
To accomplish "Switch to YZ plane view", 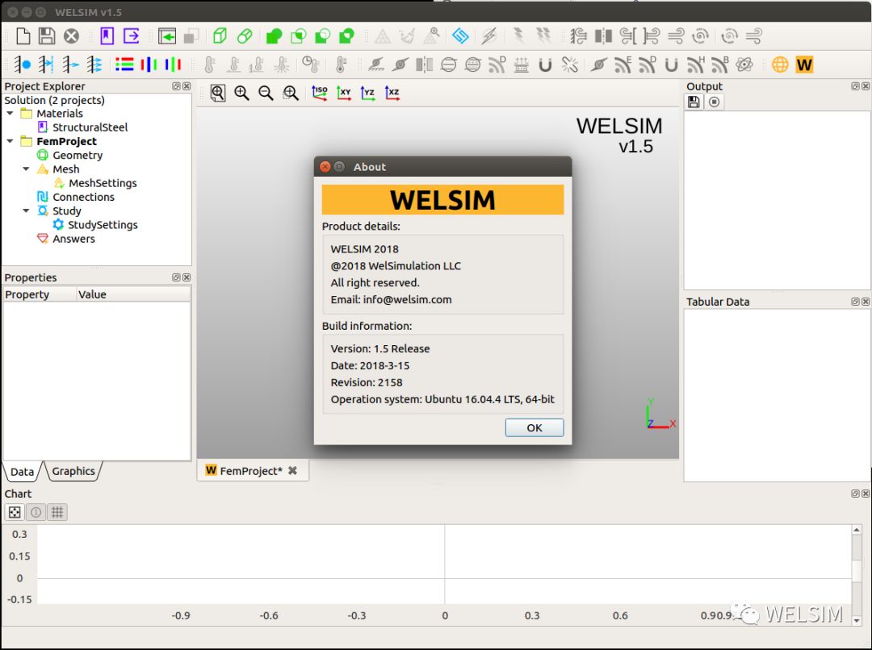I will pos(367,93).
